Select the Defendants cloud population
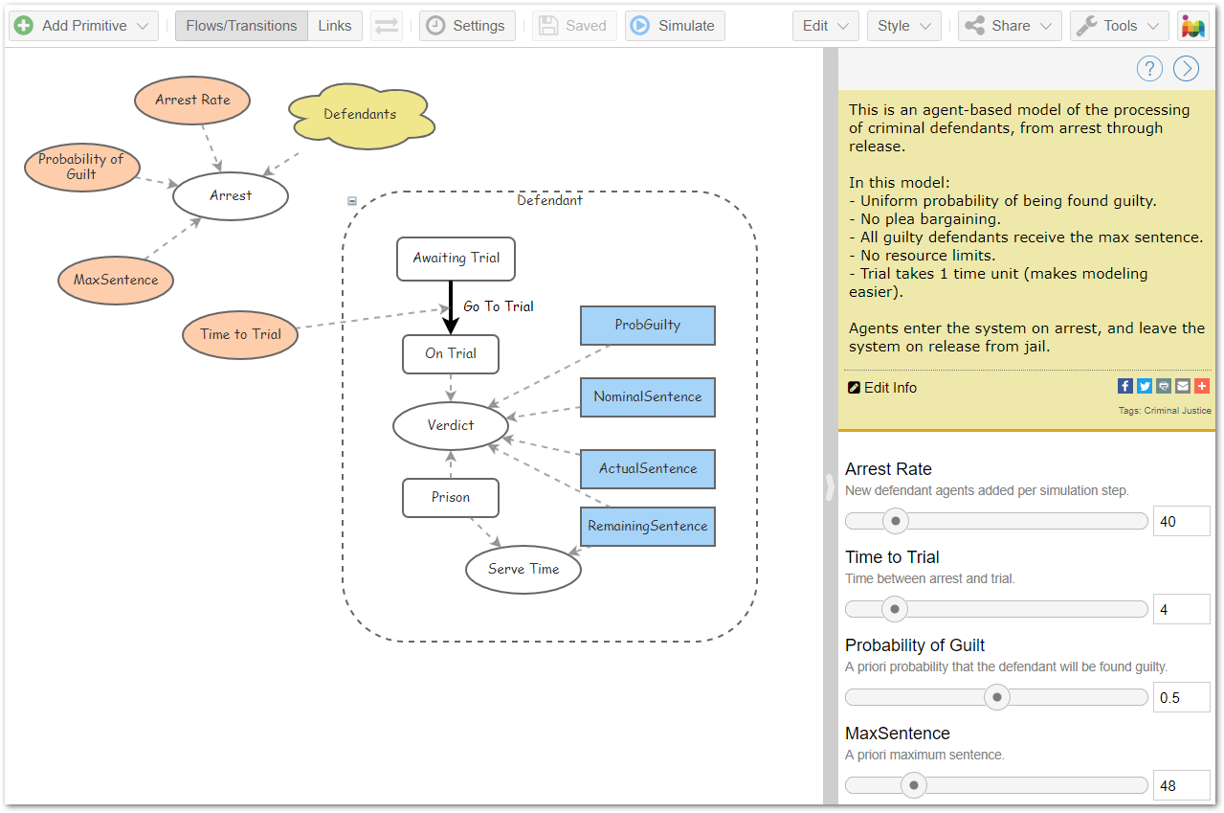 [x=360, y=115]
